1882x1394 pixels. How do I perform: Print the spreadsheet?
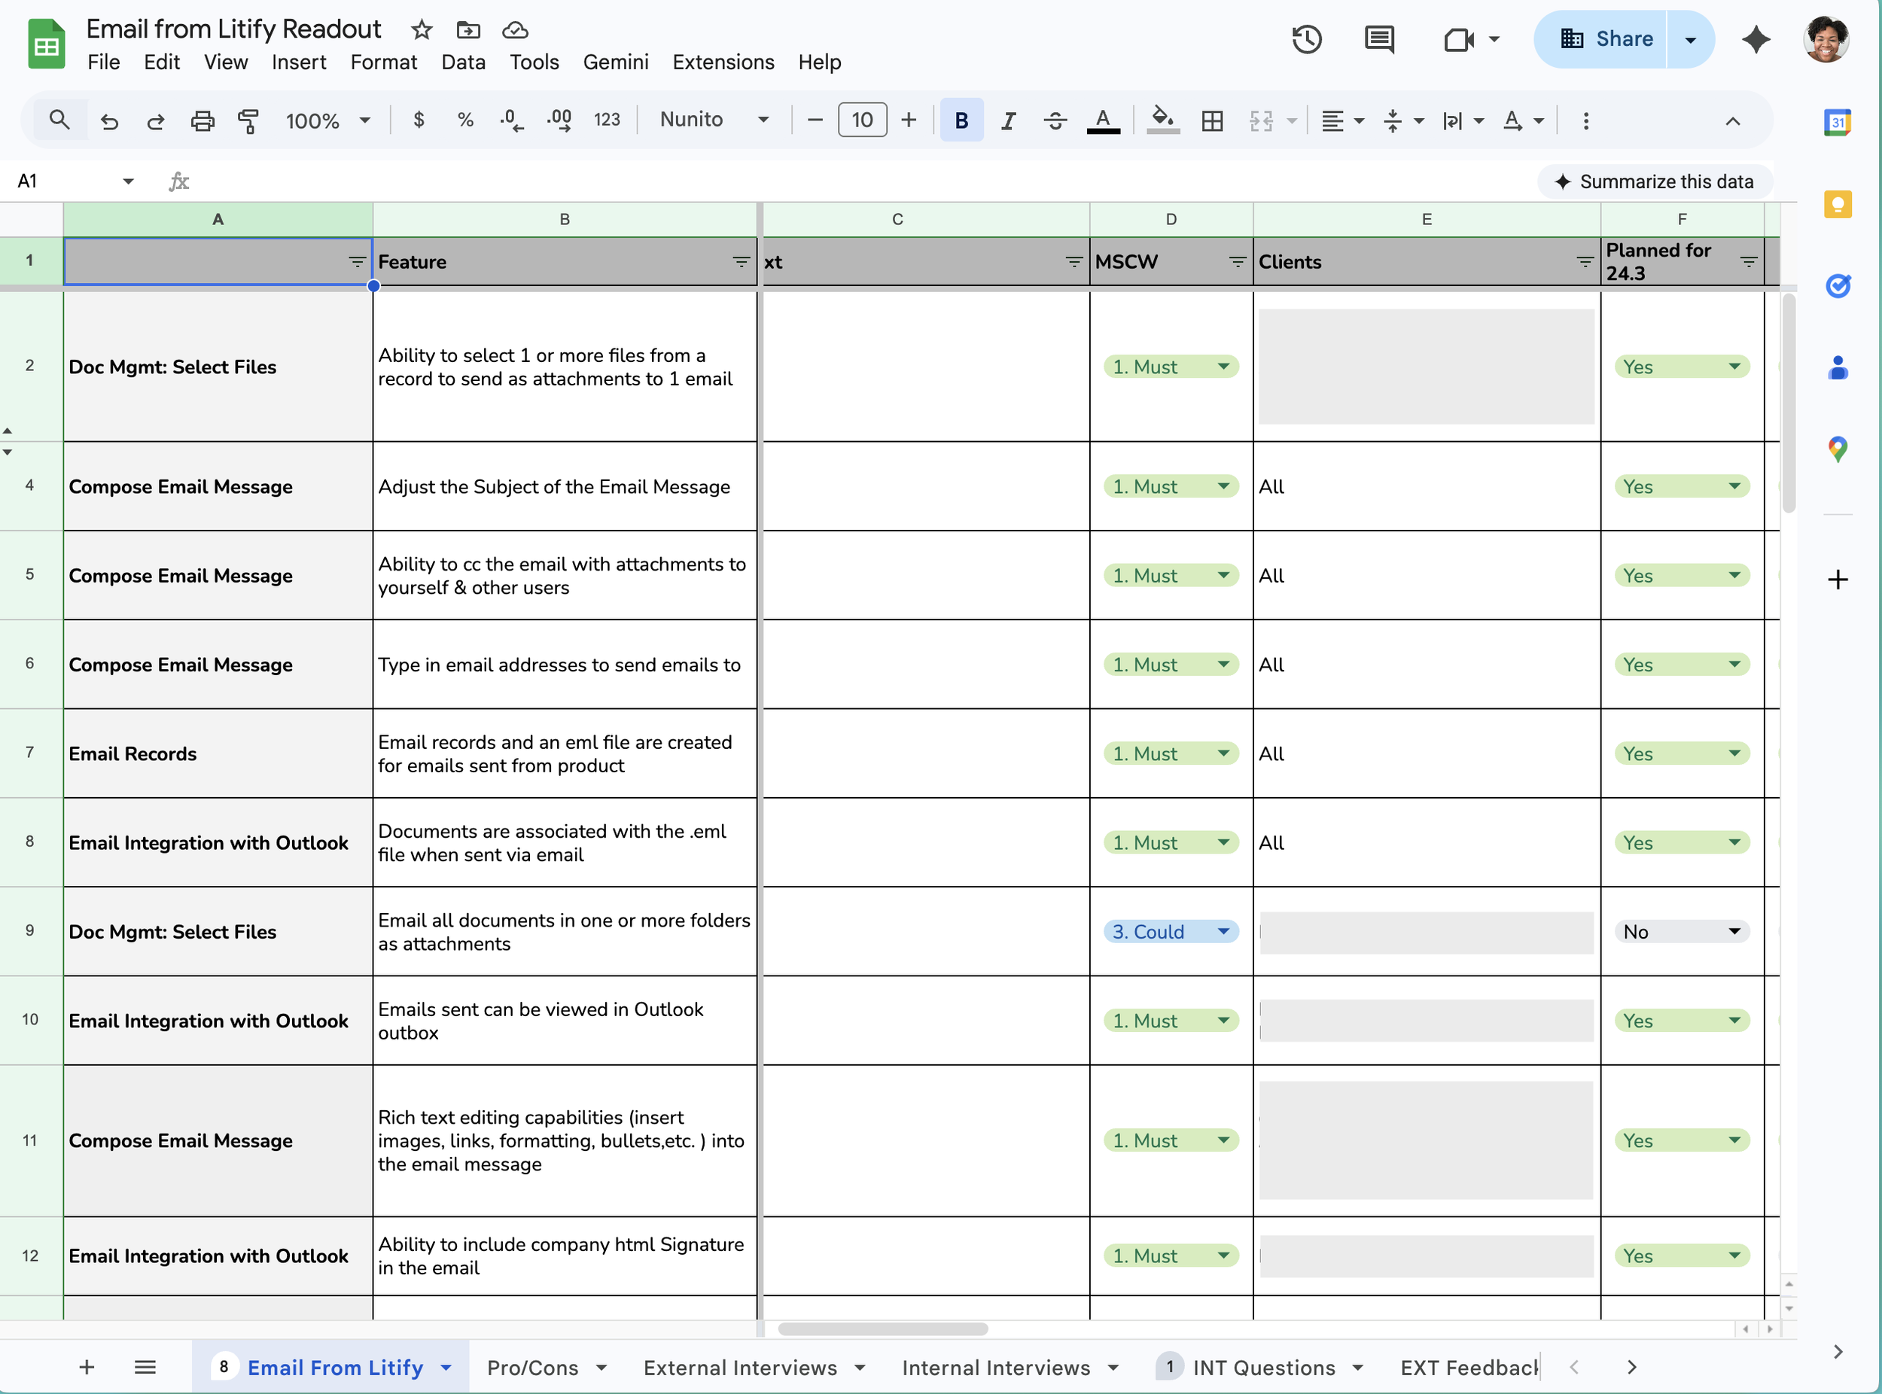click(x=203, y=120)
